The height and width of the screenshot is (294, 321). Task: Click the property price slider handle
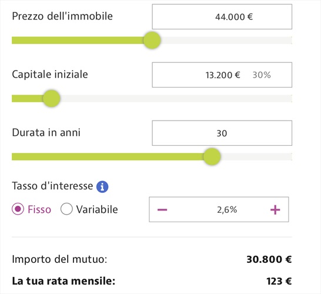pyautogui.click(x=152, y=41)
